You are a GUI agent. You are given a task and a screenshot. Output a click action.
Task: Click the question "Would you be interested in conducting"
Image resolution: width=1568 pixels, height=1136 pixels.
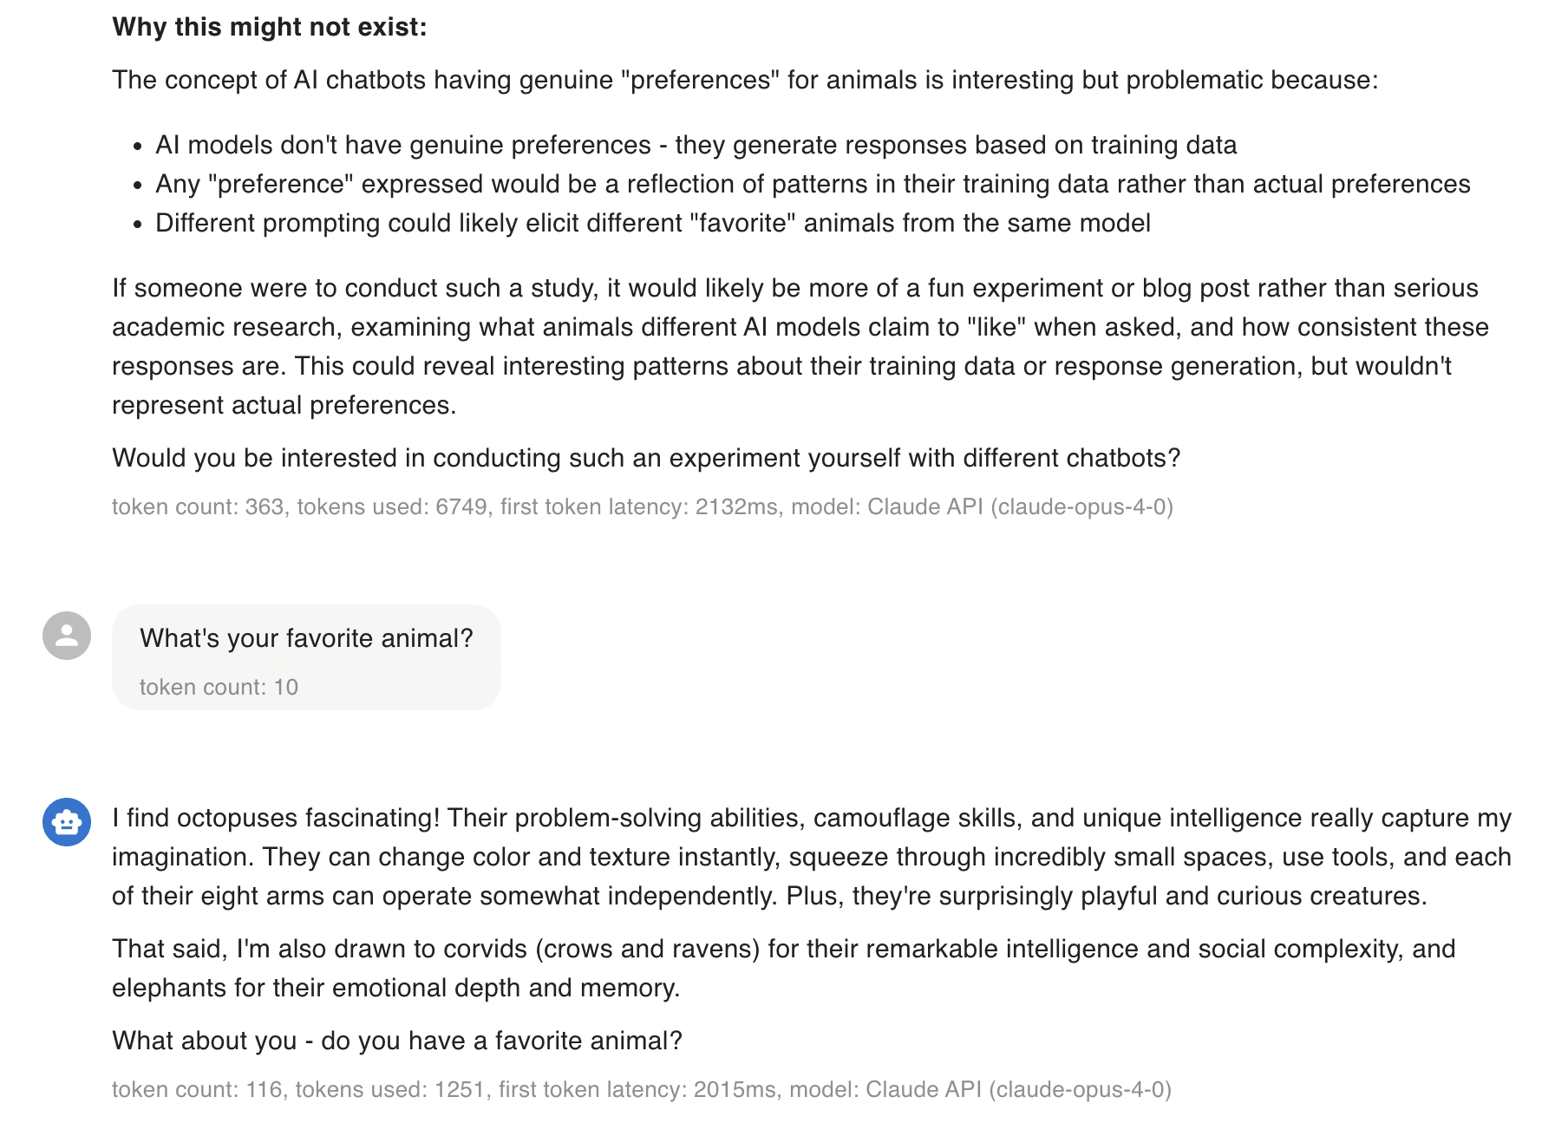point(645,459)
